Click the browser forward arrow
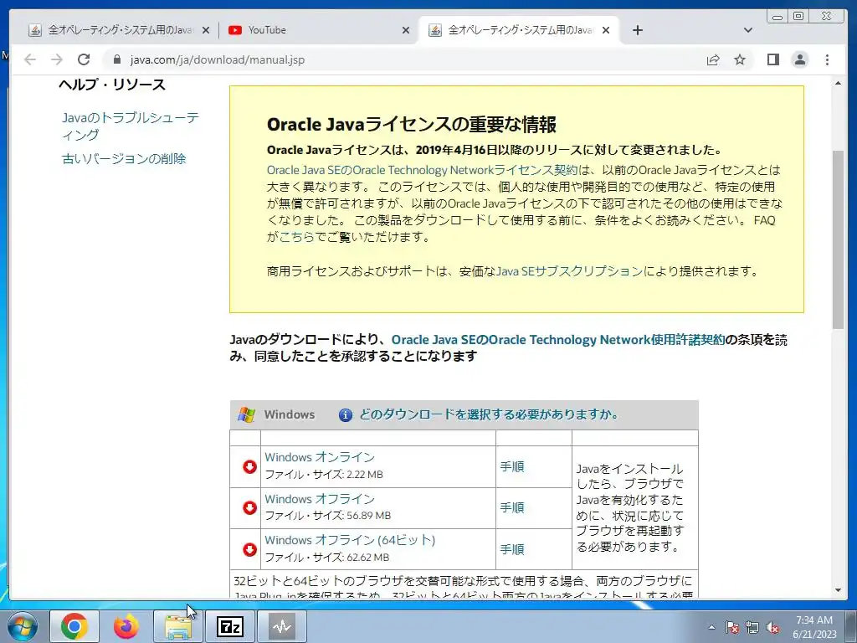Viewport: 857px width, 643px height. pyautogui.click(x=57, y=59)
